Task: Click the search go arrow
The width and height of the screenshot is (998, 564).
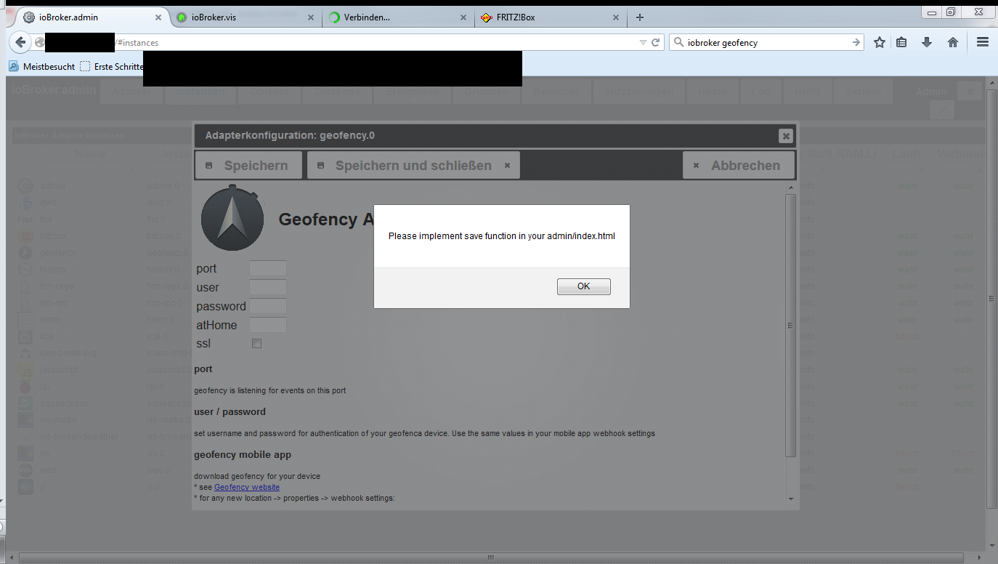Action: [856, 43]
